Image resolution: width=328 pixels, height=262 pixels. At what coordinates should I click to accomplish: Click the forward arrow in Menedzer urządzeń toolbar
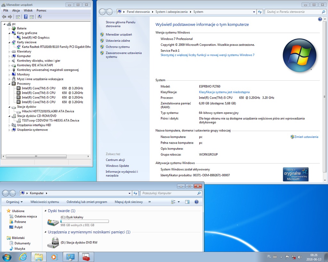pos(10,17)
